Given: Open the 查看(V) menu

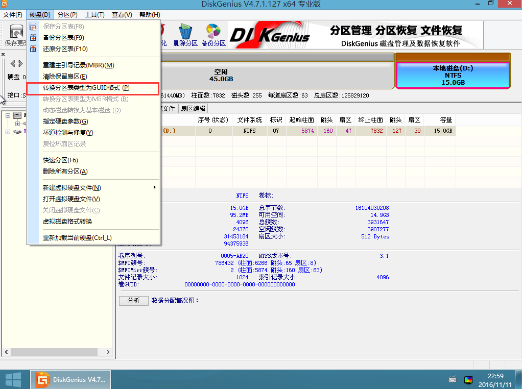Looking at the screenshot, I should point(122,15).
